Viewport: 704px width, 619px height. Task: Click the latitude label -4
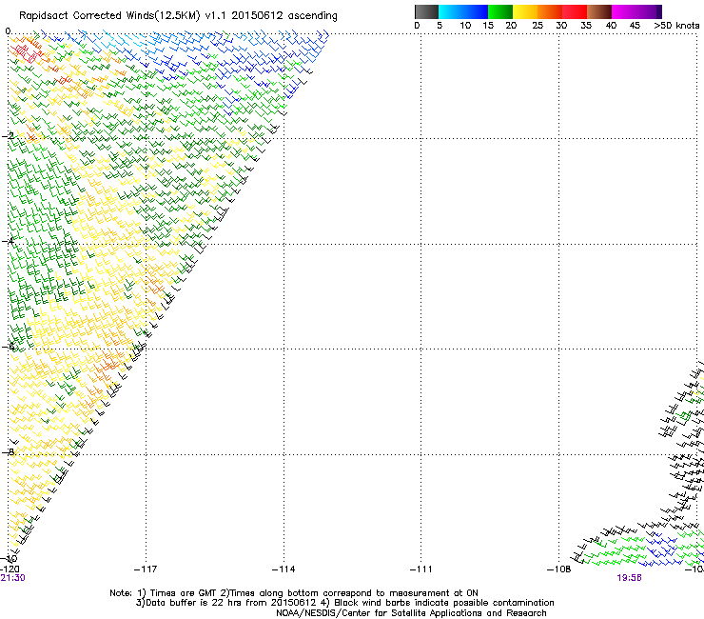(x=8, y=241)
